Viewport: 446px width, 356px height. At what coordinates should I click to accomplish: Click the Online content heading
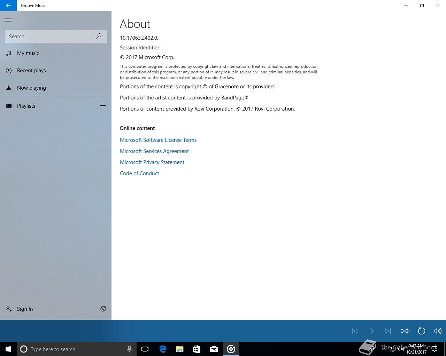[137, 128]
